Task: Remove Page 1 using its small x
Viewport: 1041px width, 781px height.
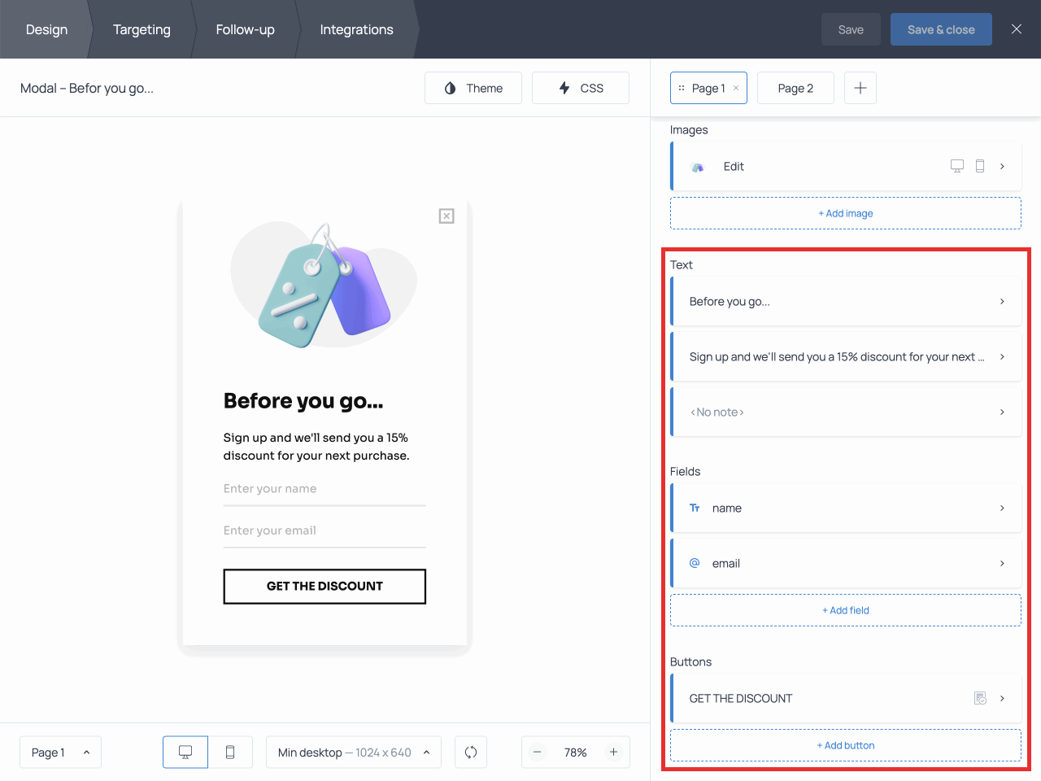Action: pyautogui.click(x=736, y=88)
